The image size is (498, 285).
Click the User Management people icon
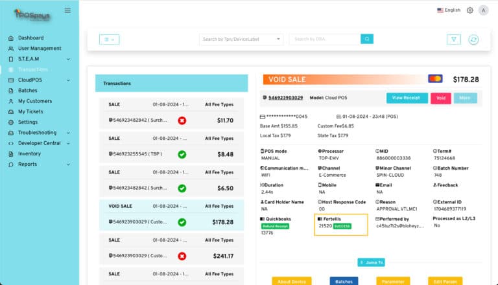[x=11, y=49]
